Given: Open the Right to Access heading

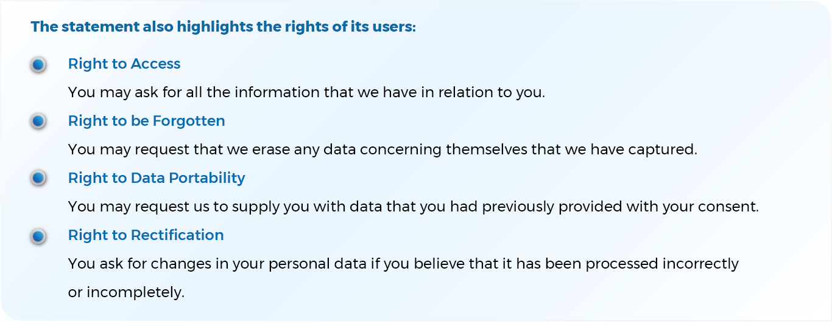Looking at the screenshot, I should [x=124, y=64].
